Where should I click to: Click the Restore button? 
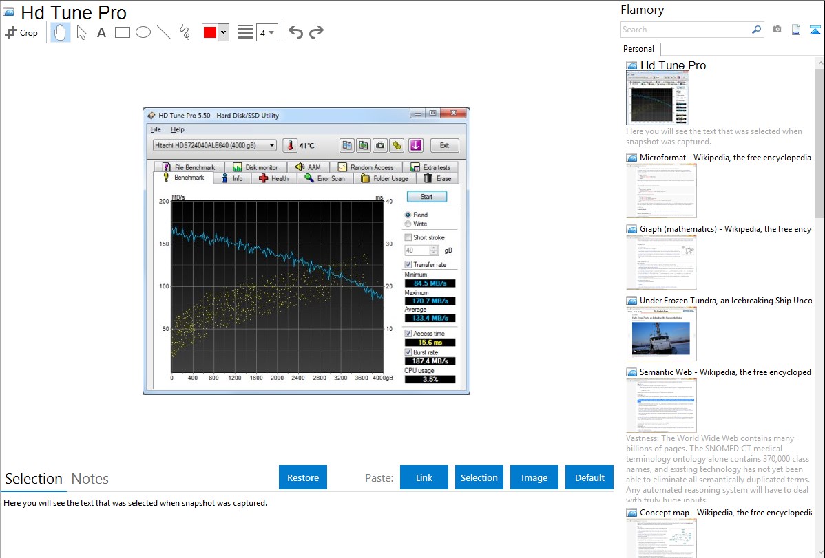coord(303,477)
